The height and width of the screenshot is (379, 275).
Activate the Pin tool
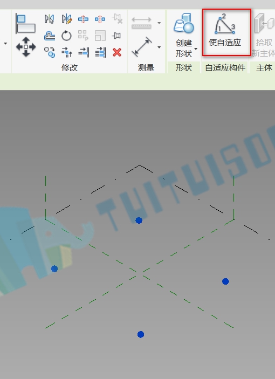[x=116, y=36]
